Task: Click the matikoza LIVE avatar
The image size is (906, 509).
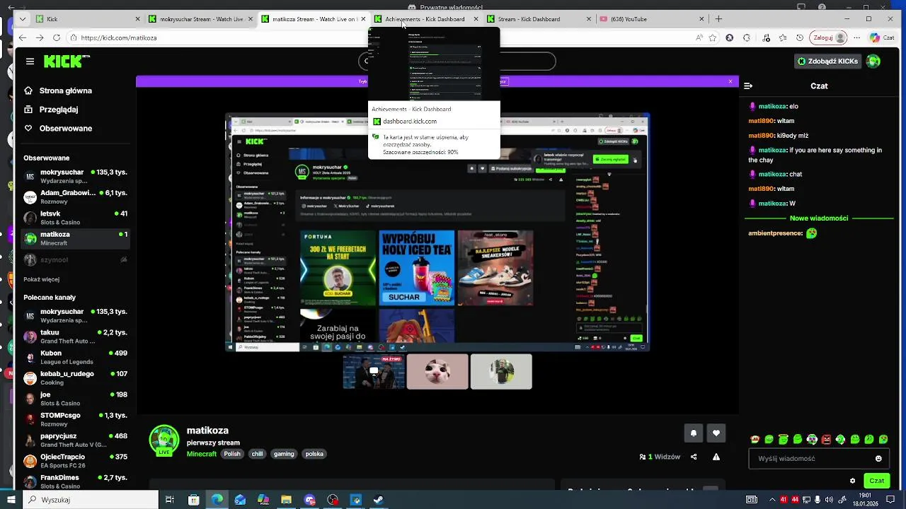Action: coord(164,440)
